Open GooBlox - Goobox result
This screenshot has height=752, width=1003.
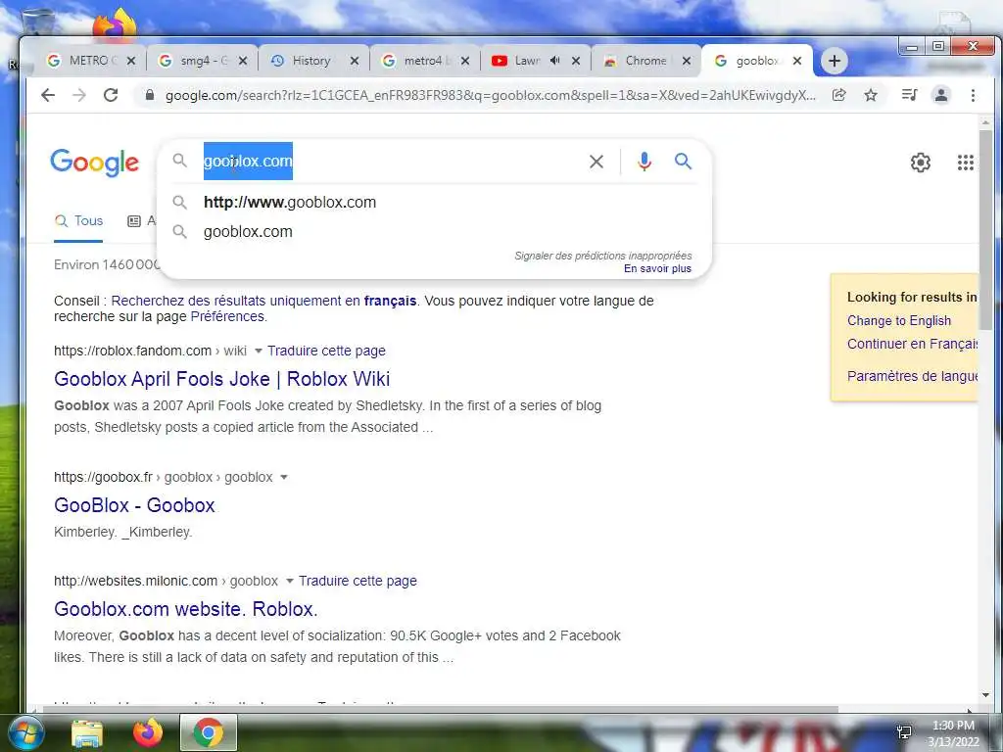tap(134, 506)
